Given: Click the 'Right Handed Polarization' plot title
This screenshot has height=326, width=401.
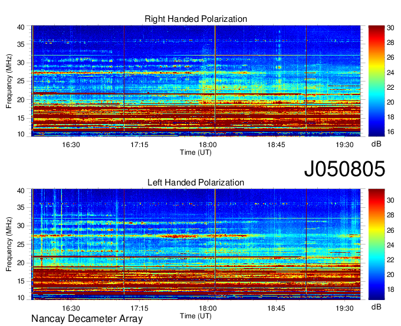Looking at the screenshot, I should click(x=196, y=19).
